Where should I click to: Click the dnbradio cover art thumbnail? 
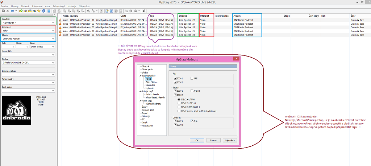pyautogui.click(x=16, y=109)
